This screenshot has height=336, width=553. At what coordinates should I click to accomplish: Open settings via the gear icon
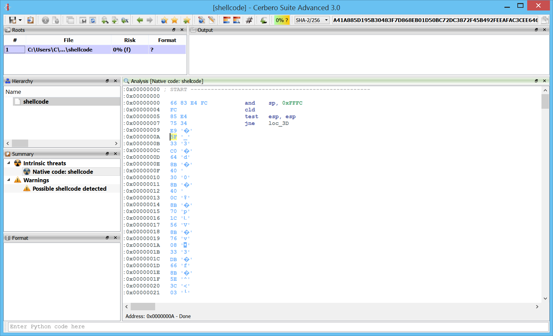point(45,20)
